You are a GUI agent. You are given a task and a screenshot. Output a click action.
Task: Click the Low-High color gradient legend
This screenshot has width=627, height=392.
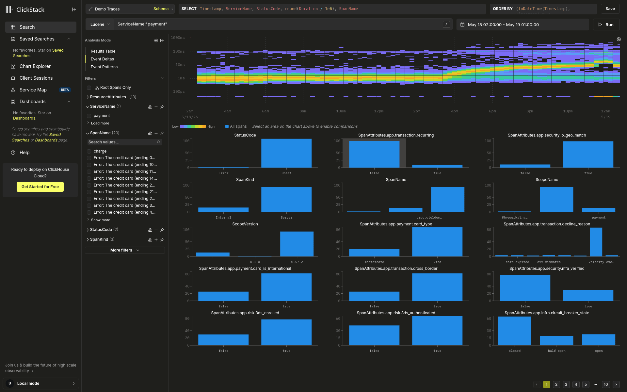193,126
